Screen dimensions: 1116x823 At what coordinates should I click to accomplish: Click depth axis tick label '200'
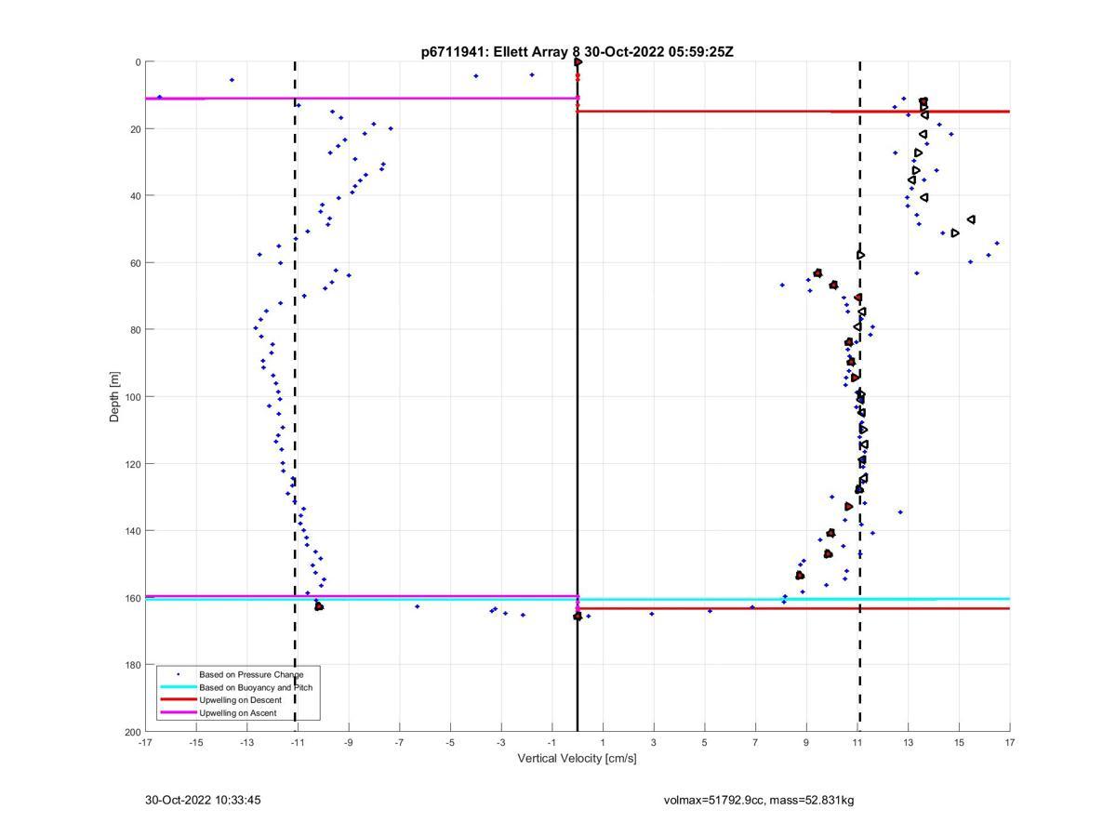pos(132,732)
